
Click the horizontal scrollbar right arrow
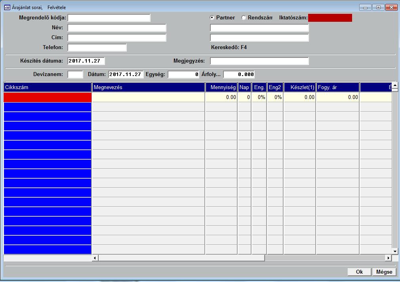388,258
